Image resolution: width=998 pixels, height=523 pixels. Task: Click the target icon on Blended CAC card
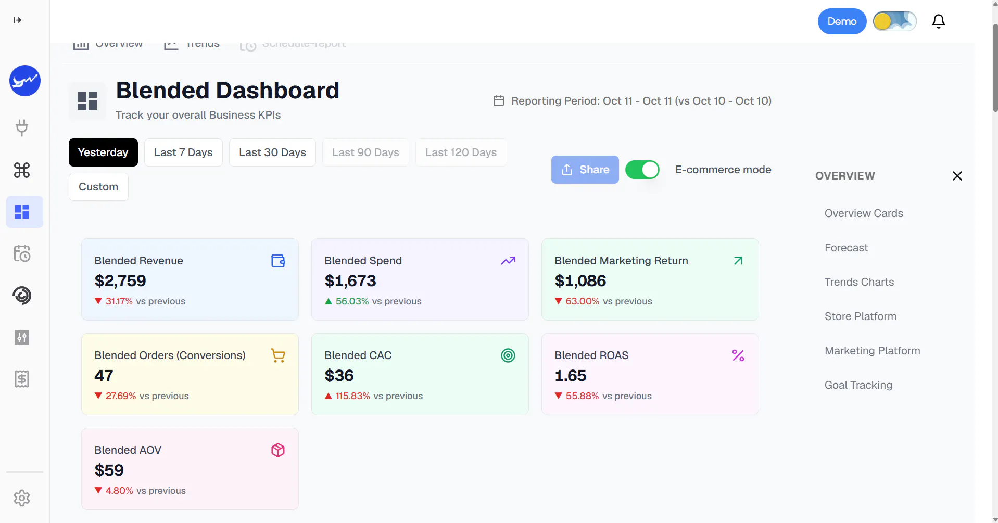pos(508,355)
